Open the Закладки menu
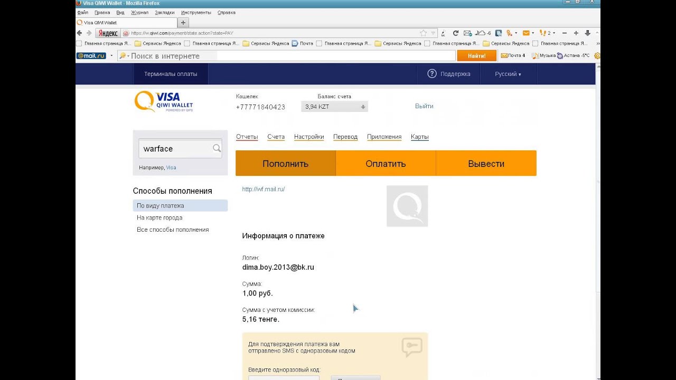 (x=165, y=12)
